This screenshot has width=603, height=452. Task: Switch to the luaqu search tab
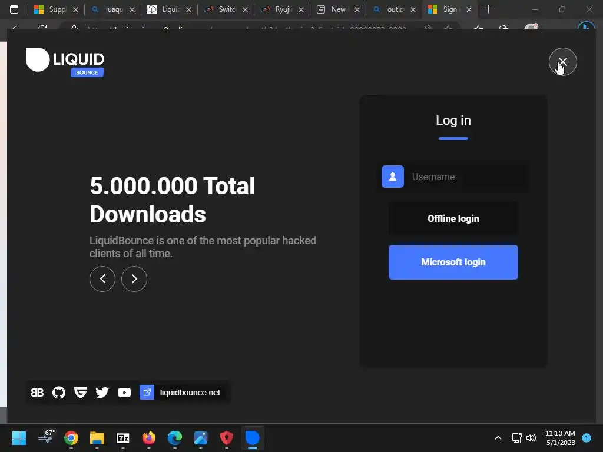(113, 9)
